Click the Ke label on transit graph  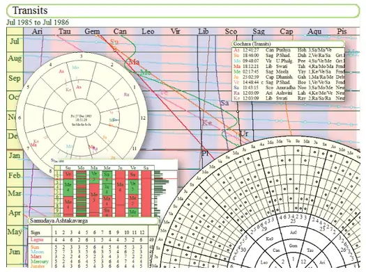(x=206, y=122)
